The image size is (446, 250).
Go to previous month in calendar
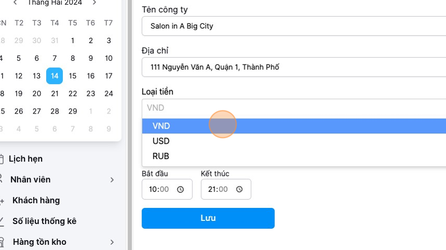pyautogui.click(x=15, y=3)
